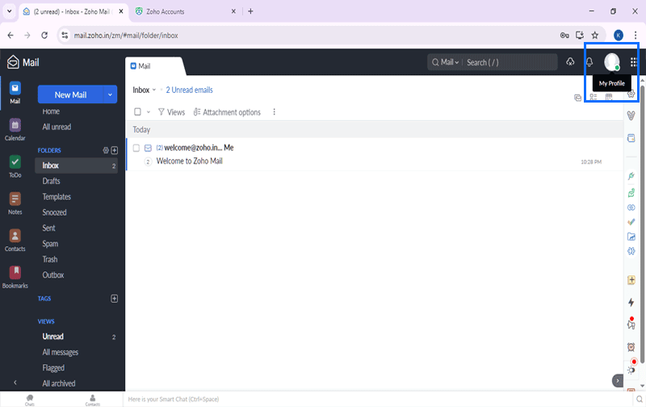
Task: Open the chain link widget icon
Action: click(x=631, y=208)
